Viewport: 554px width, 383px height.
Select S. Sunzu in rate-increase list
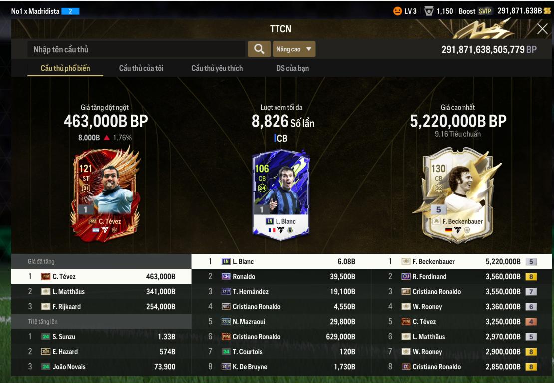pos(101,337)
